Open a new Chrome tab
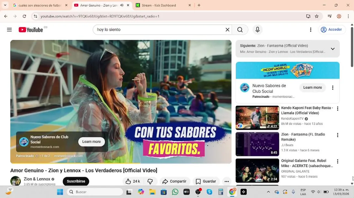This screenshot has width=354, height=198. [199, 5]
